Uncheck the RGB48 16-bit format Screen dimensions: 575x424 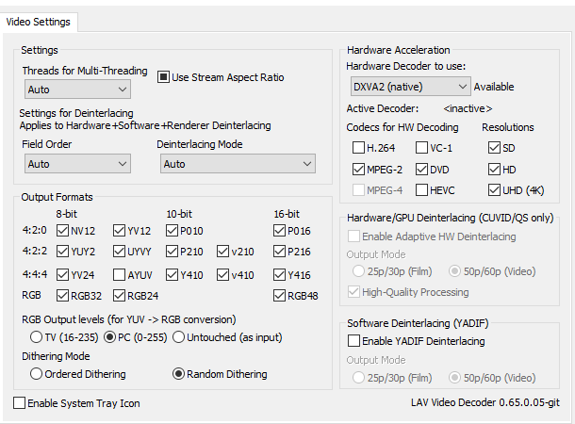tap(279, 297)
